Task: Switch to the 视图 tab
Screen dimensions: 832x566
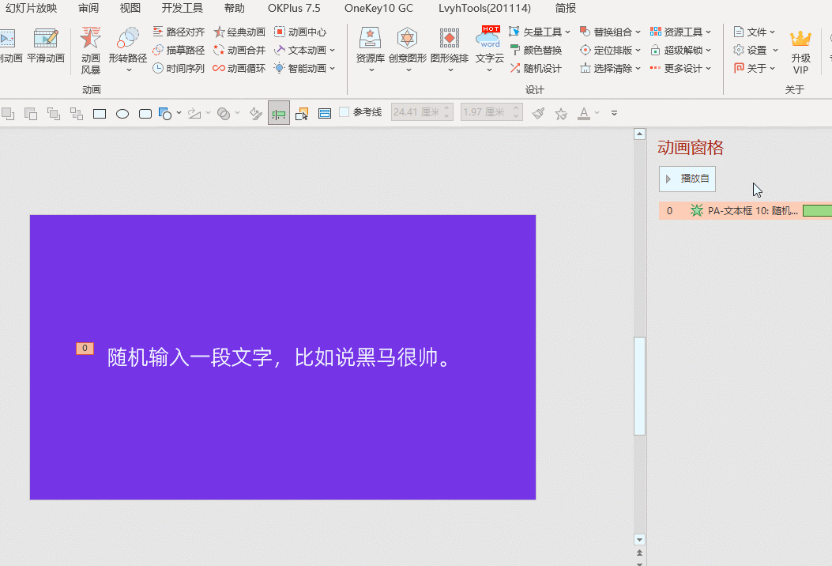Action: 130,8
